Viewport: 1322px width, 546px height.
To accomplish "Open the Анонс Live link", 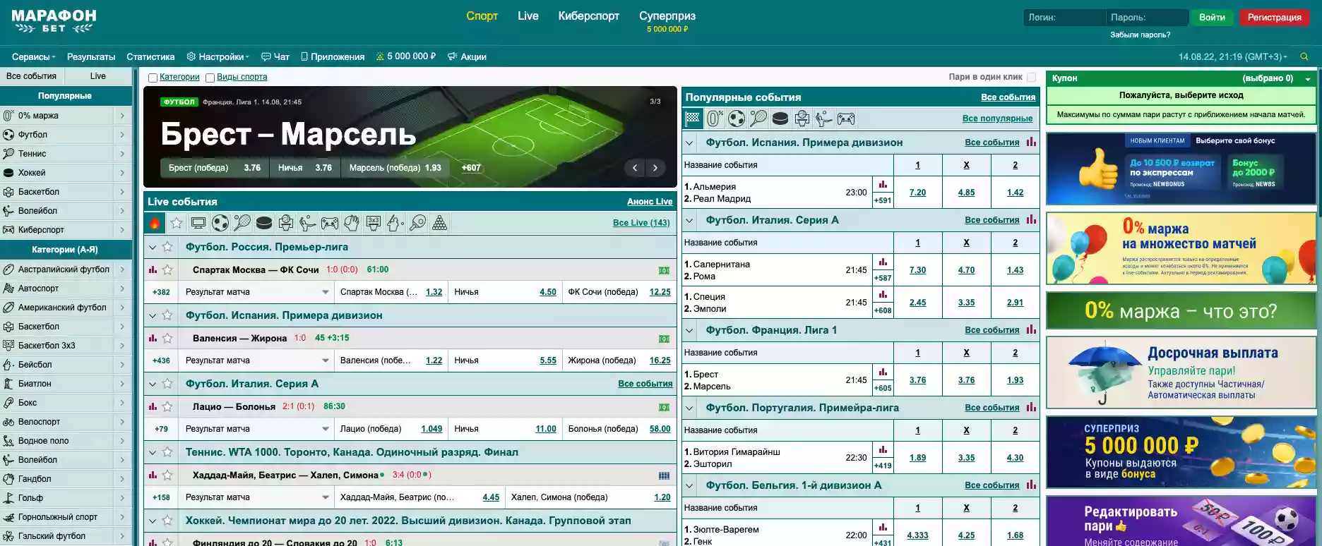I will 650,202.
